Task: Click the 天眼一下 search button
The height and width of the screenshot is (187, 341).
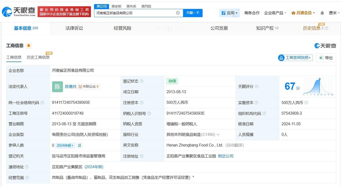Action: (x=193, y=13)
